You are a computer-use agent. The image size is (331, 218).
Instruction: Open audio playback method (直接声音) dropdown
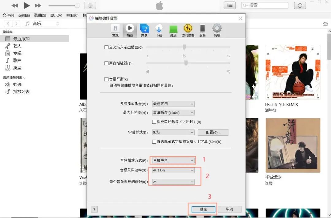(x=173, y=160)
